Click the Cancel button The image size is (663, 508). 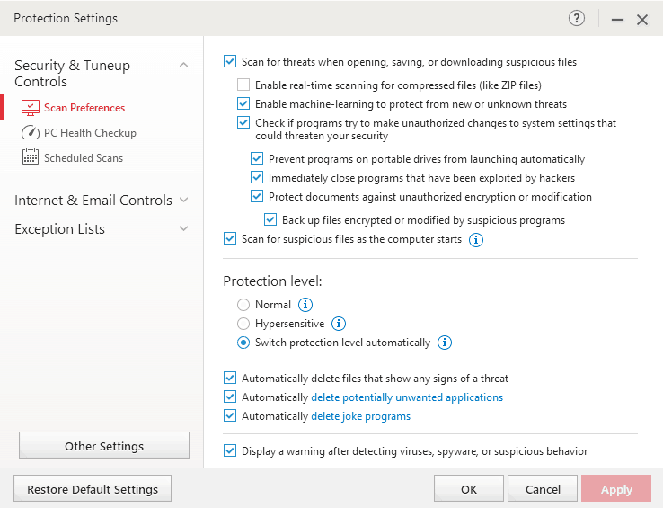pyautogui.click(x=543, y=488)
